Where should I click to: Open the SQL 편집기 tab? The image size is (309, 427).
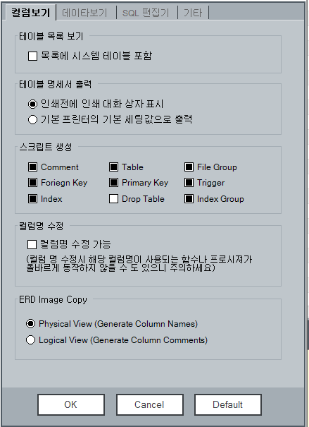click(146, 13)
